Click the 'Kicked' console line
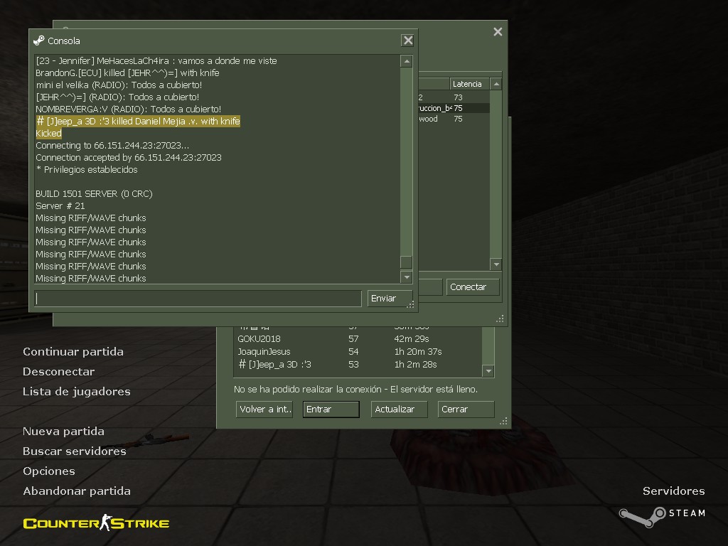 (x=49, y=133)
